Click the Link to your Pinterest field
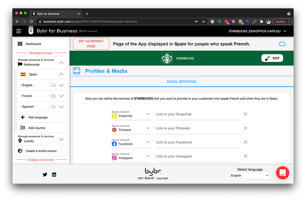Image resolution: width=306 pixels, height=200 pixels. tap(198, 129)
